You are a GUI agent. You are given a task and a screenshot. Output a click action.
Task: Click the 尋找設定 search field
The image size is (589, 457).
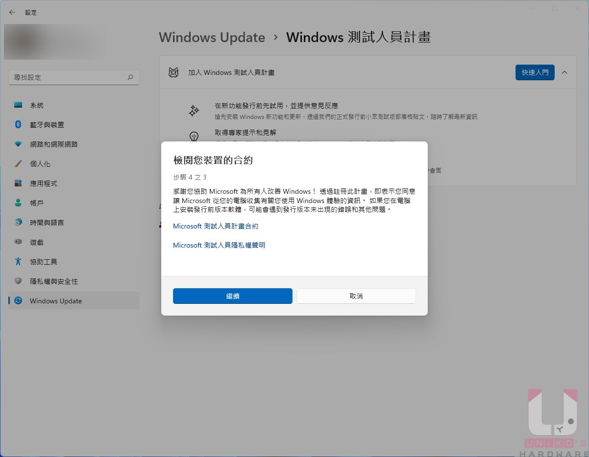tap(74, 77)
